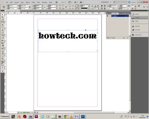Select the Gradient Swatch tool
Image resolution: width=149 pixels, height=119 pixels.
coord(2,46)
